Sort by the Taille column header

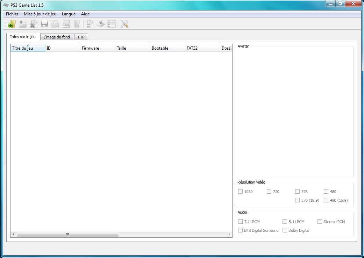click(133, 48)
